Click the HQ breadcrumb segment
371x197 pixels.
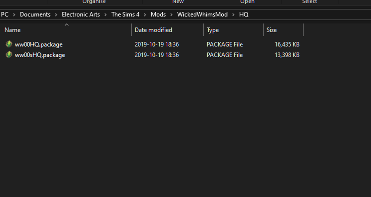pos(244,14)
